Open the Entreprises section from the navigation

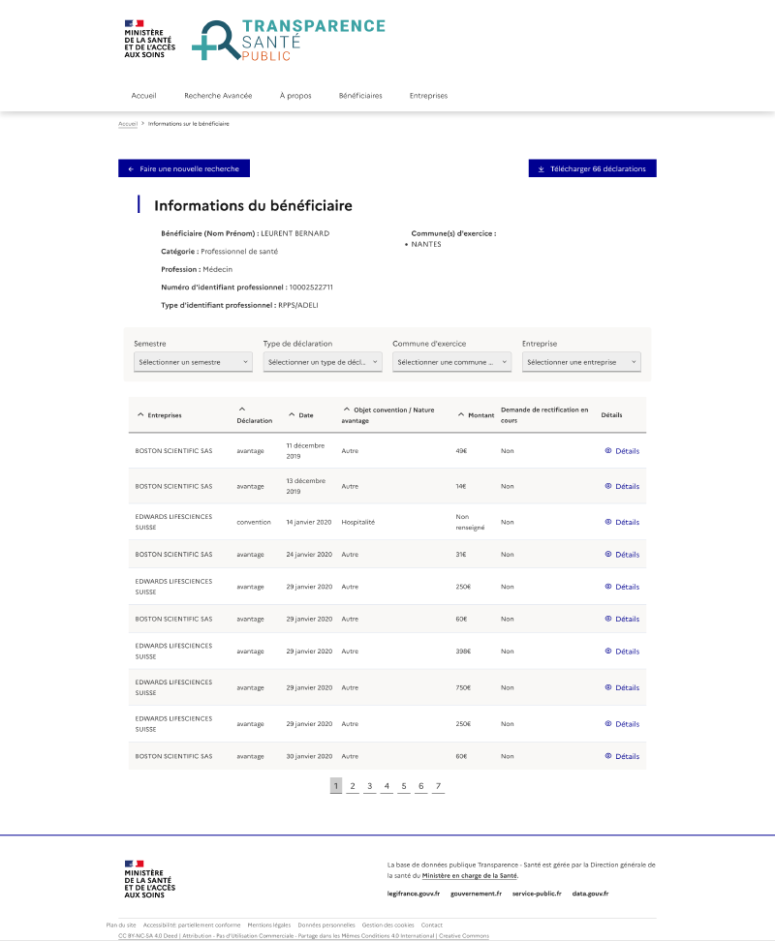pos(427,96)
